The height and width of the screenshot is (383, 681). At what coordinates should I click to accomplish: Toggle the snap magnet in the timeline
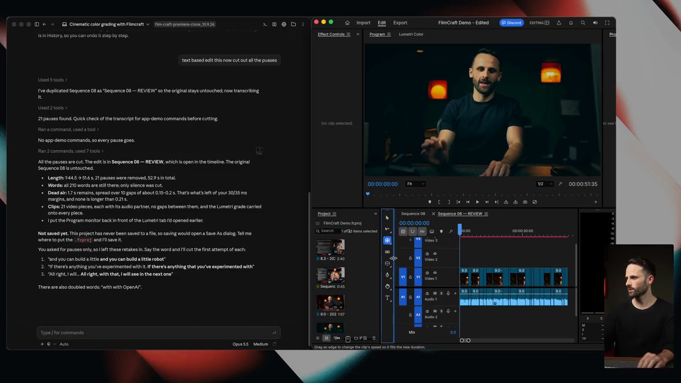click(412, 231)
